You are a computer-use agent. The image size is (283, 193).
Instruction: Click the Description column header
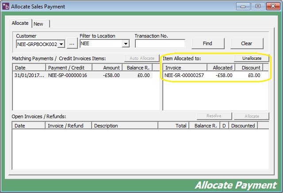[x=125, y=126]
